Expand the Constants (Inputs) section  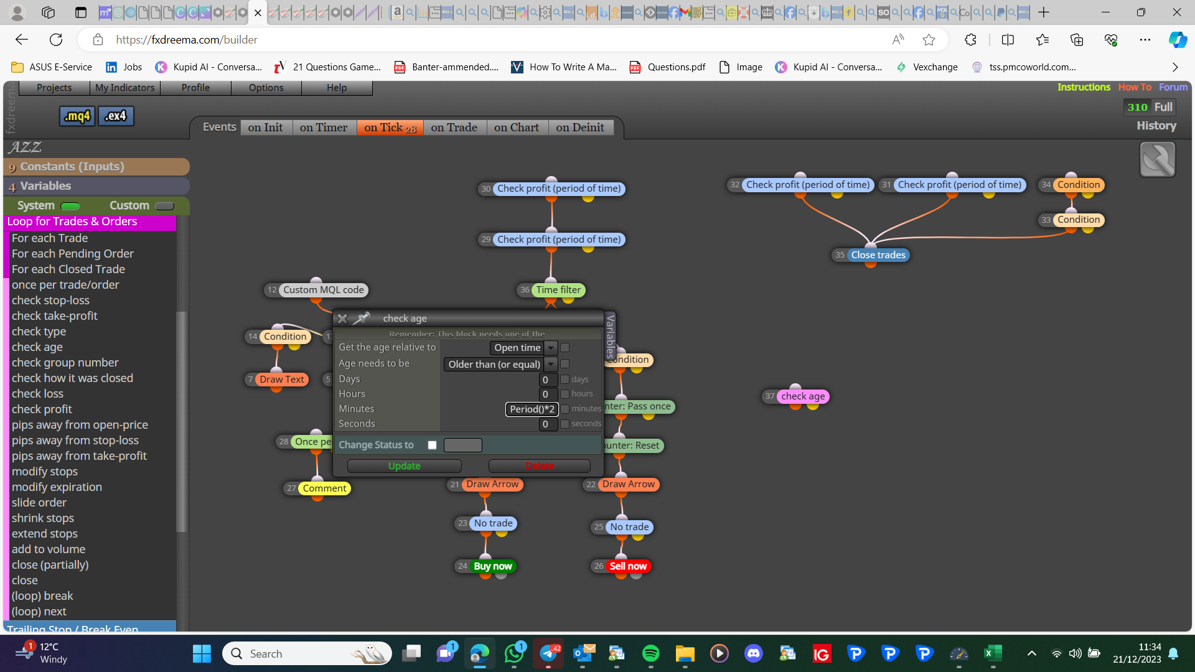coord(96,167)
